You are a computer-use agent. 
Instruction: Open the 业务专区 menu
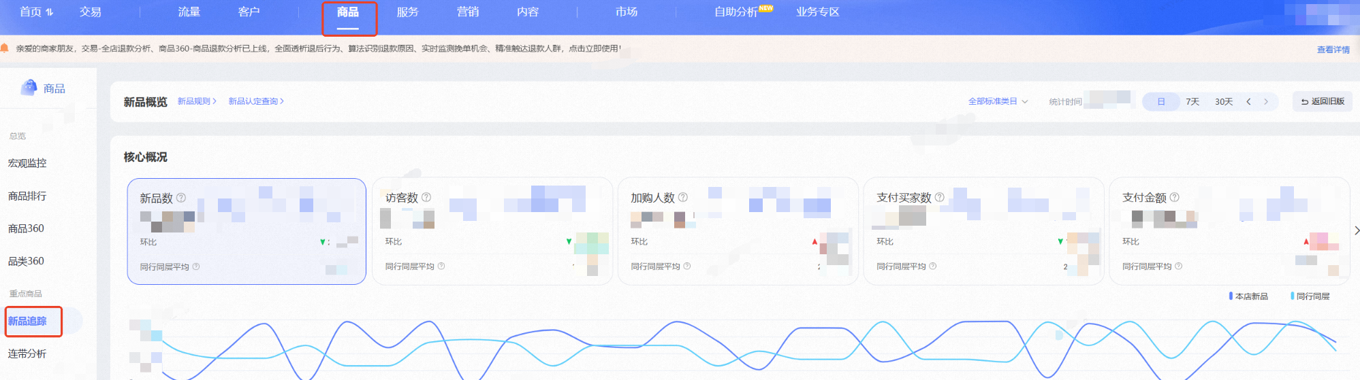(x=818, y=12)
